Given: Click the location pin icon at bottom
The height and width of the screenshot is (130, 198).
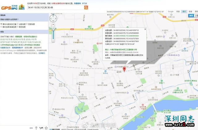Looking at the screenshot, I should pos(36,128).
